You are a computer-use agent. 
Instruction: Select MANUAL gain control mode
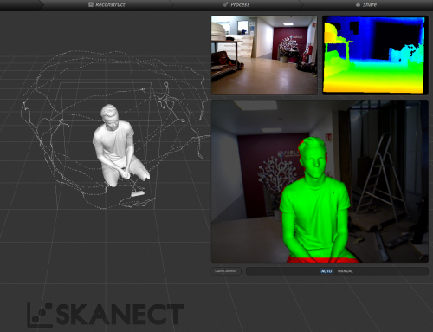click(x=345, y=271)
